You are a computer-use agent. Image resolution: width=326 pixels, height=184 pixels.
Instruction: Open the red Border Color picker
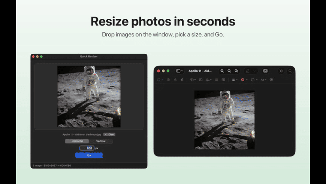[x=244, y=80]
